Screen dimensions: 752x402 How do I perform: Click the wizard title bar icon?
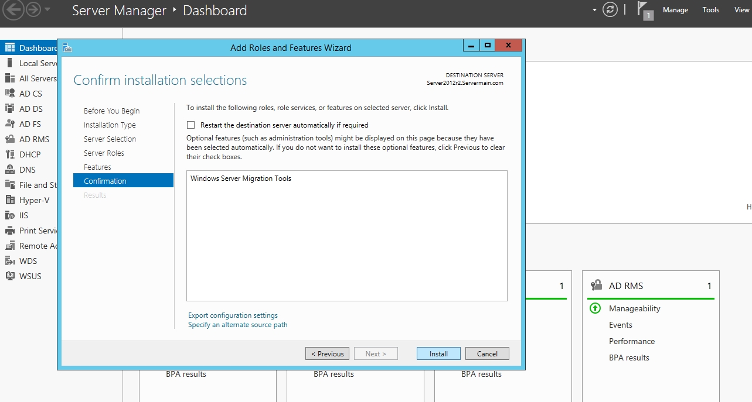tap(67, 47)
